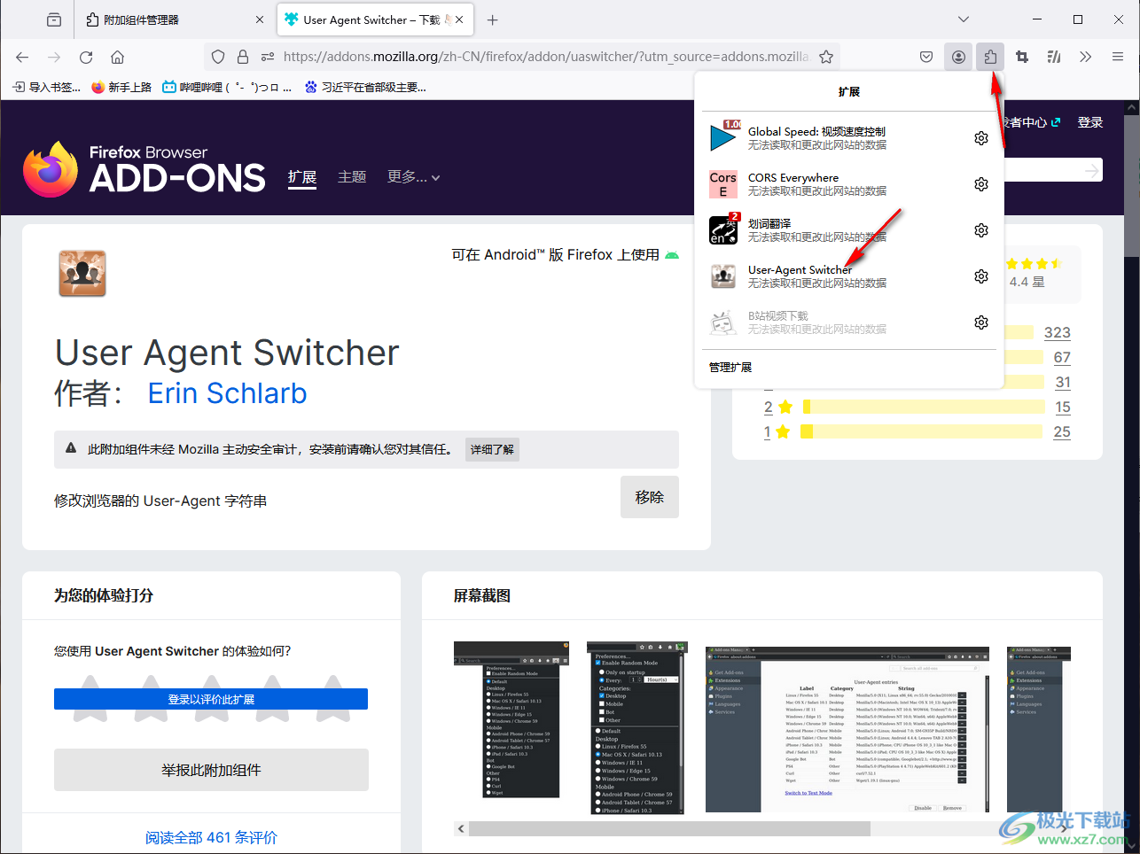
Task: Save the page to Pocket
Action: [926, 57]
